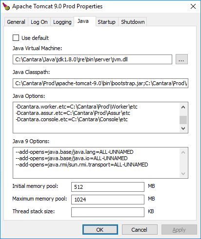Click the Java Options scrollbar thumb

[x=183, y=120]
